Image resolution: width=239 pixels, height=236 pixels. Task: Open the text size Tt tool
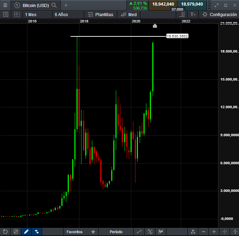193,15
